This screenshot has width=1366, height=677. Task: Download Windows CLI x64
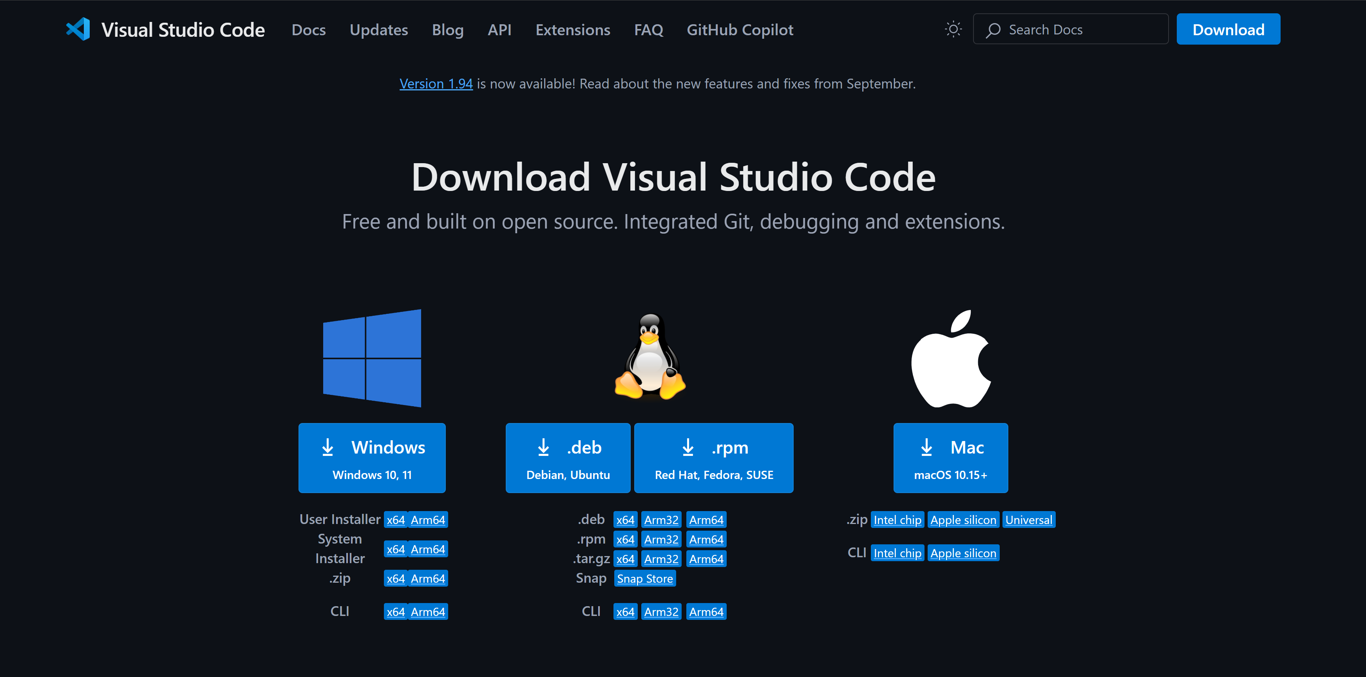point(396,612)
